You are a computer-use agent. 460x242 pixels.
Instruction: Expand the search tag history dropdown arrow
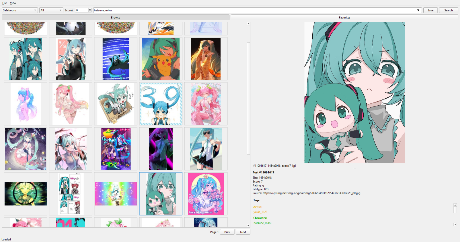point(418,10)
